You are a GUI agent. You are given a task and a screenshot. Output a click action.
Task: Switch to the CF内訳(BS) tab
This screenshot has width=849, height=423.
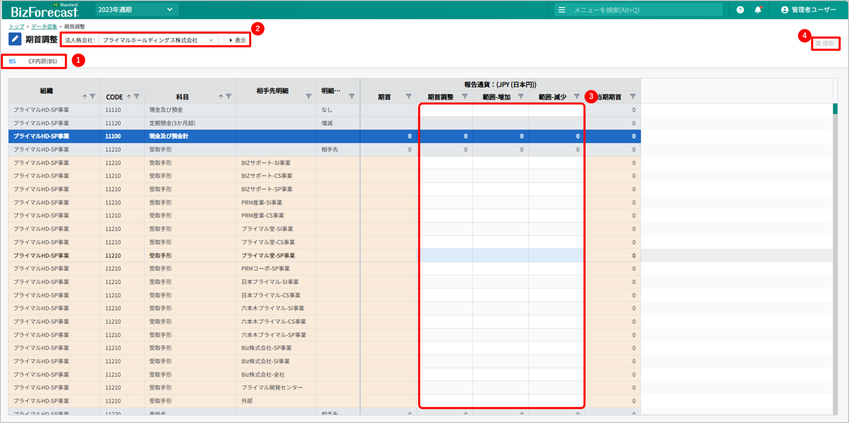(43, 61)
